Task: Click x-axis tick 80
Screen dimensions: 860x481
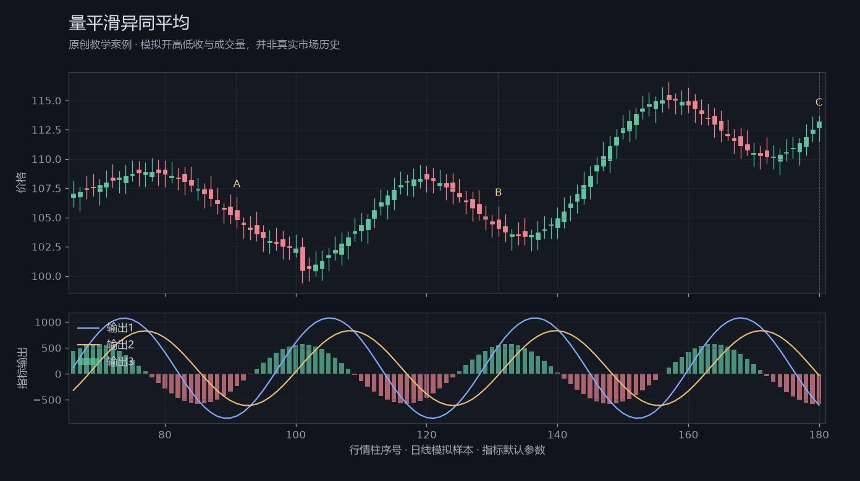Action: point(165,434)
